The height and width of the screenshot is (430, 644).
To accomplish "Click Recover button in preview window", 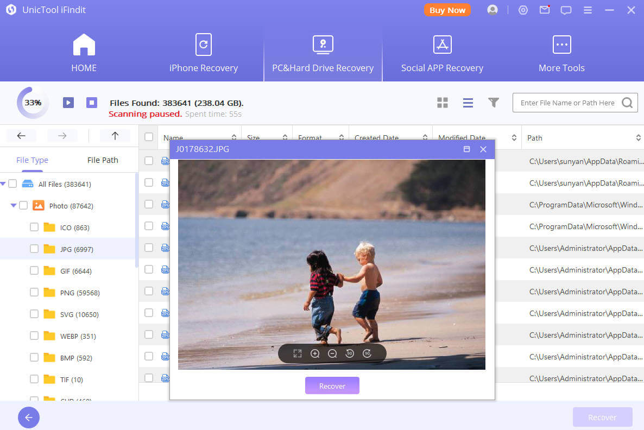I will point(332,386).
